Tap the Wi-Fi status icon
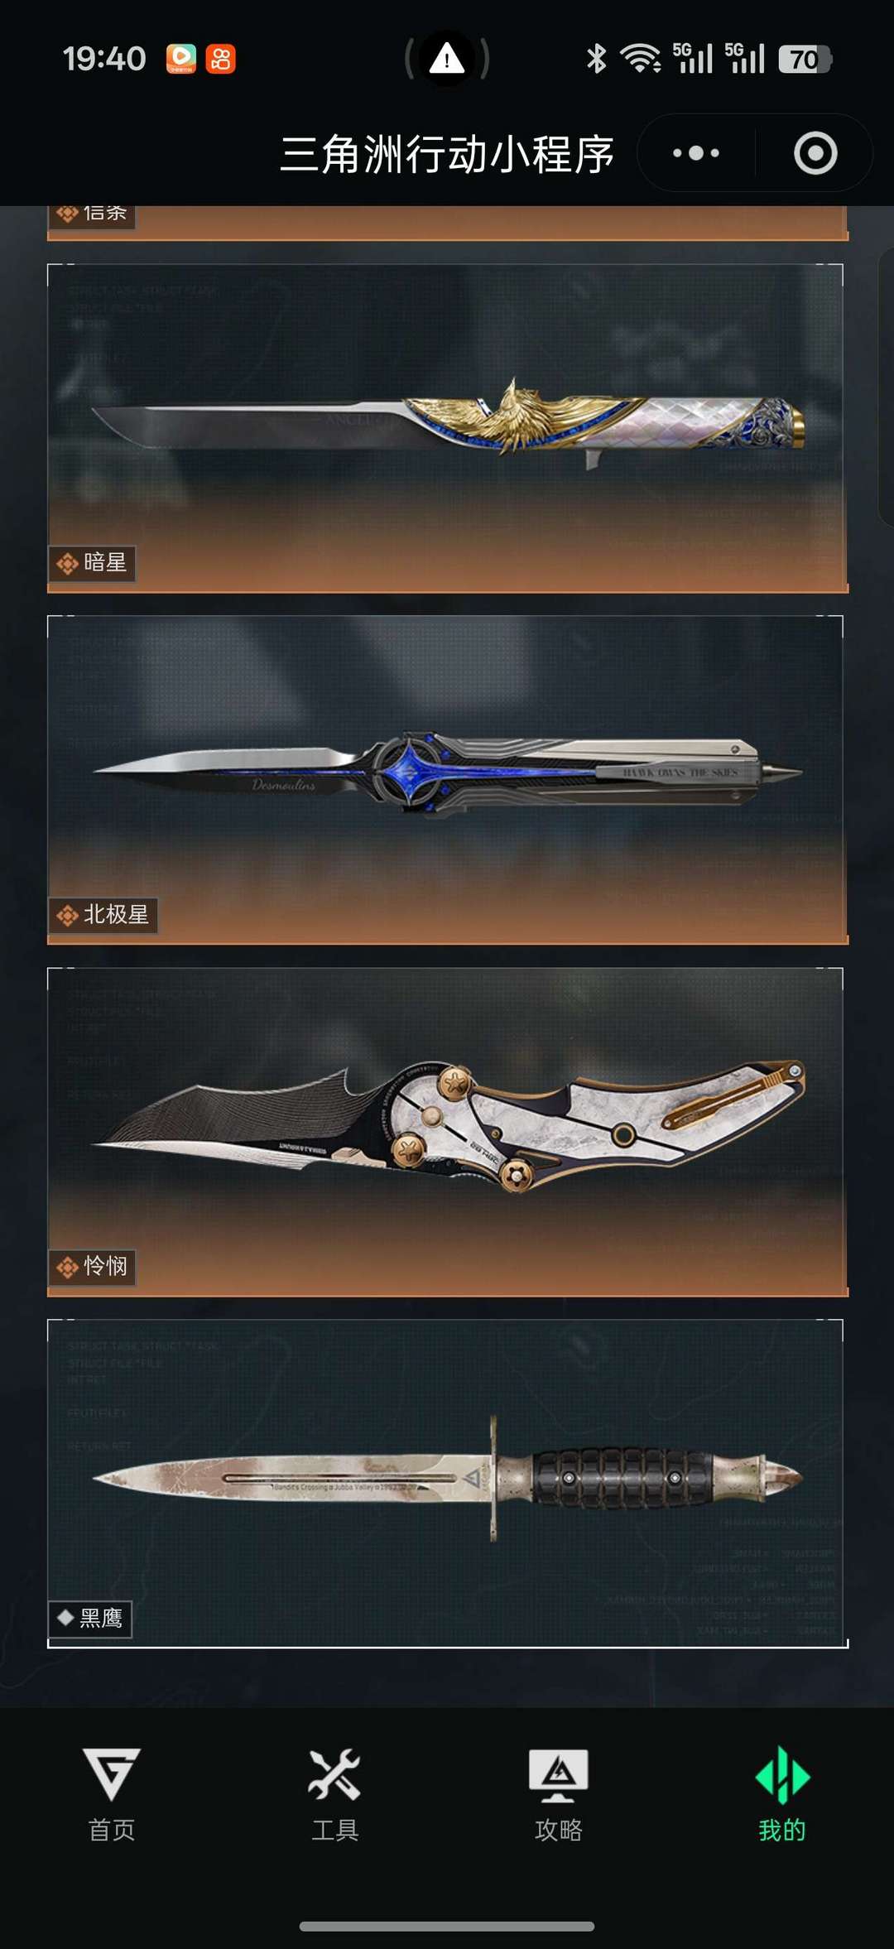This screenshot has height=1949, width=894. (641, 59)
